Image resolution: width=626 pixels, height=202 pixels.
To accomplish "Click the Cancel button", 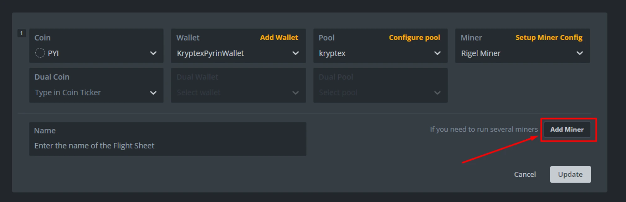I will tap(525, 174).
